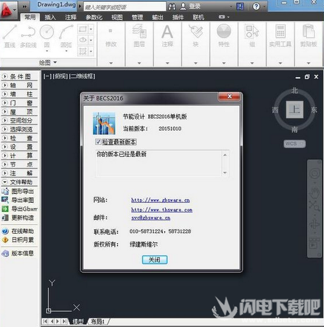Switch to the 视图 ribbon tab
Image resolution: width=324 pixels, height=327 pixels.
coord(117,17)
